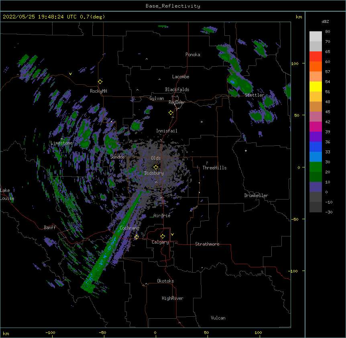Click the orange 57-60 dBZ legend swatch
The height and width of the screenshot is (338, 346).
315,66
